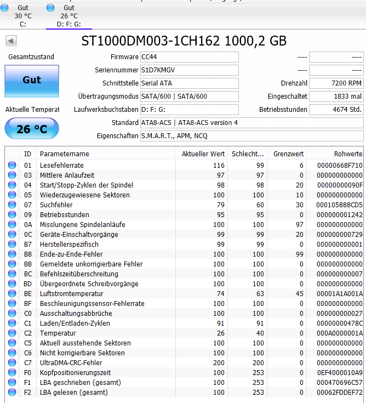The width and height of the screenshot is (366, 403).
Task: Select the C: drive health indicator
Action: tap(23, 16)
